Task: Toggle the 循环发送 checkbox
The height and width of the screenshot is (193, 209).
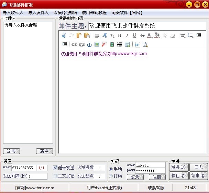Action: click(55, 168)
